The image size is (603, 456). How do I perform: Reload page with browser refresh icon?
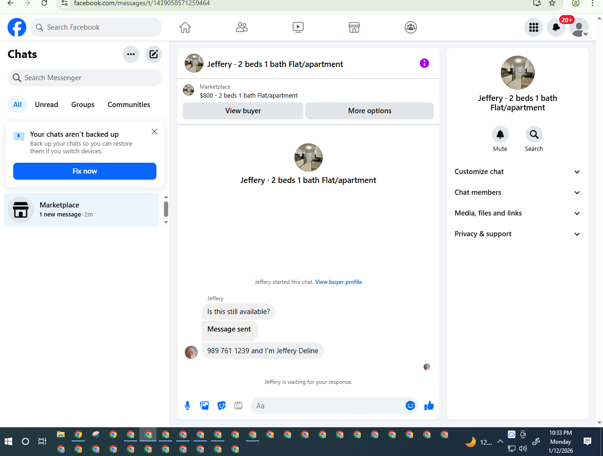[44, 3]
